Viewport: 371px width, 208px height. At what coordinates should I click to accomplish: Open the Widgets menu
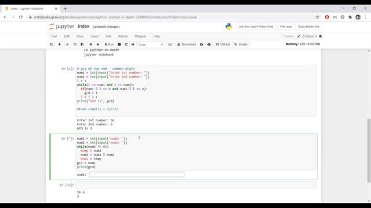[x=140, y=36]
